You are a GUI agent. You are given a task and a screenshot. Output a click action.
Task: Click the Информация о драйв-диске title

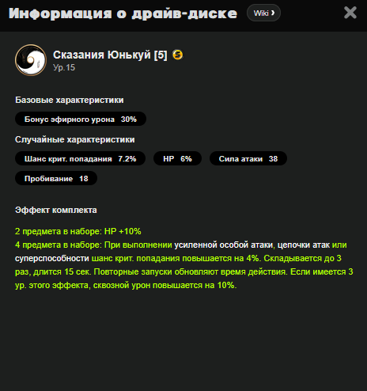123,13
